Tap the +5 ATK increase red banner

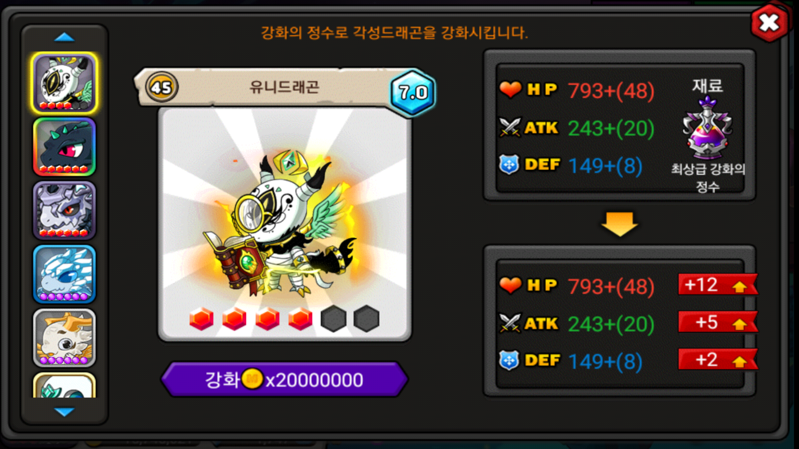click(x=718, y=322)
